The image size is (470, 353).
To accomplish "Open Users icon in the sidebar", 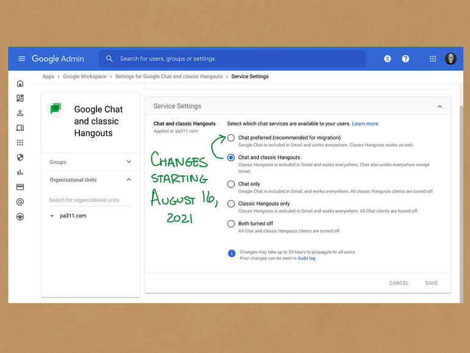I will pyautogui.click(x=20, y=113).
